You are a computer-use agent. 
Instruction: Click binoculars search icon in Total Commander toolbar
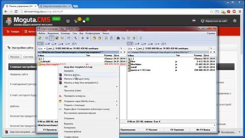pos(118,38)
